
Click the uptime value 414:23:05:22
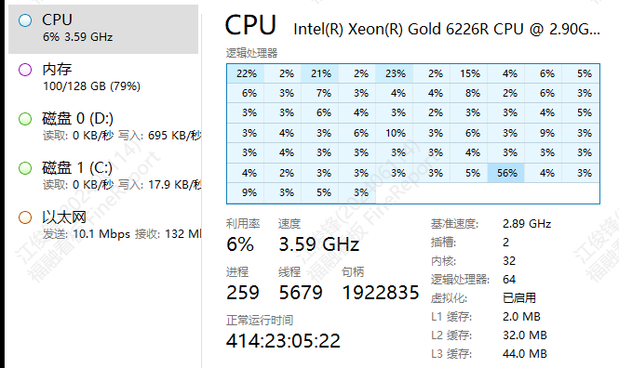tap(283, 341)
